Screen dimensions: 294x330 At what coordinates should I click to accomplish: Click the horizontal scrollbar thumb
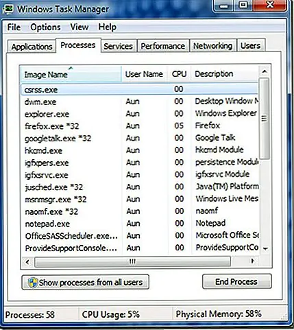[132, 261]
